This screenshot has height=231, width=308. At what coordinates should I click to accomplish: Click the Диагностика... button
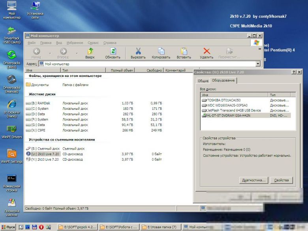click(254, 180)
